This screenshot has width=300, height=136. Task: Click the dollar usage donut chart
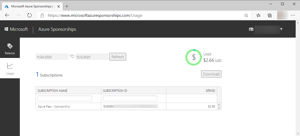point(194,57)
